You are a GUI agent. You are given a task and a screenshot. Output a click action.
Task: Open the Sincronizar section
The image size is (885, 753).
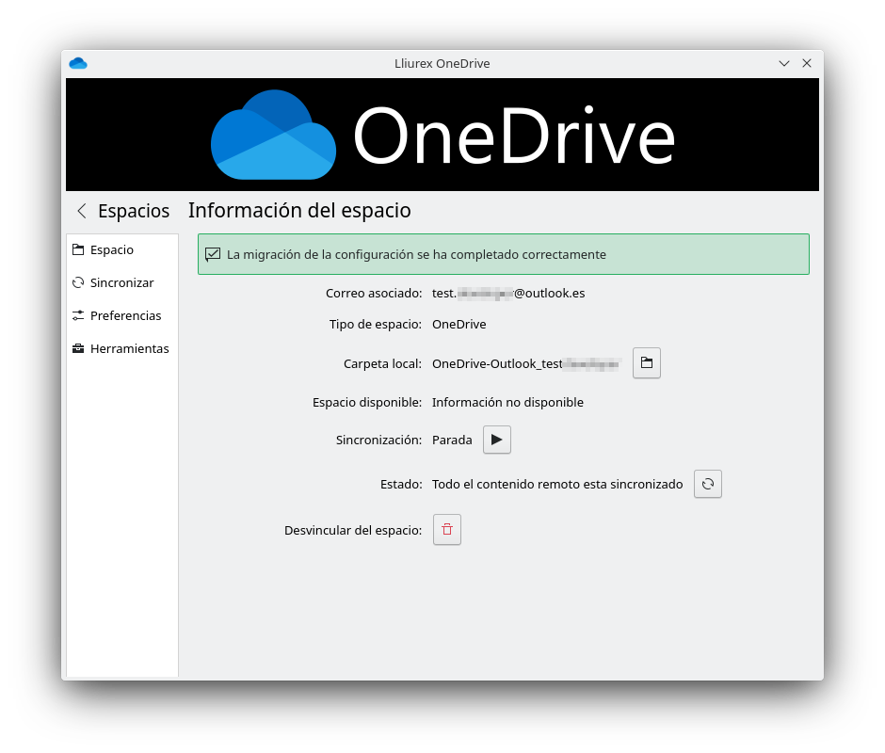point(121,283)
